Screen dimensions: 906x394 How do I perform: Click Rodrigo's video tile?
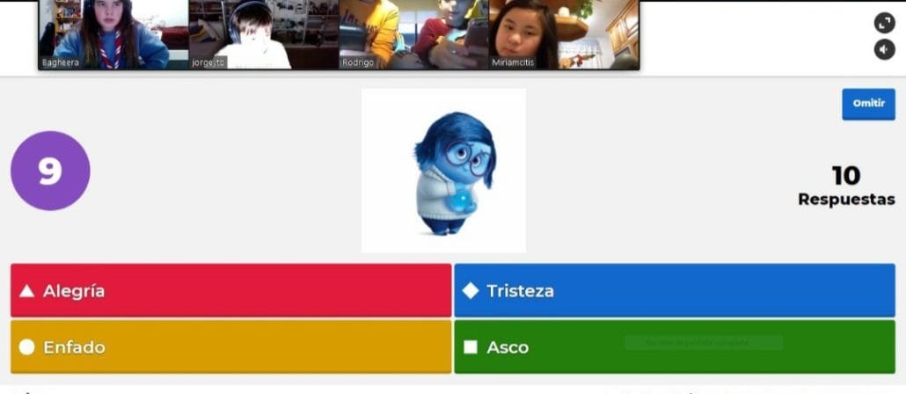point(413,33)
